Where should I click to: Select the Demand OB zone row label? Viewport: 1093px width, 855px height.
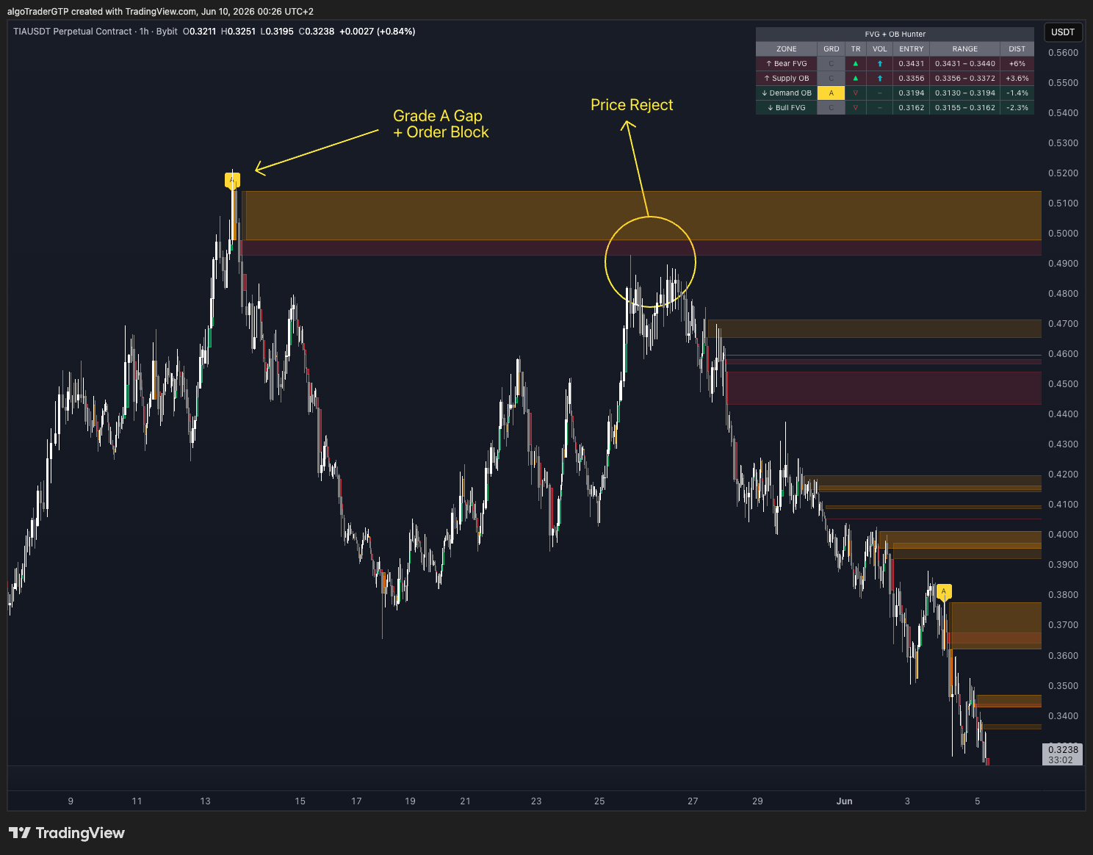click(787, 93)
